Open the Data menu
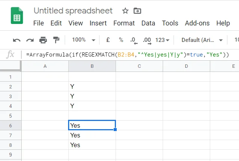Screen dimensions: 239x161 point(148,23)
